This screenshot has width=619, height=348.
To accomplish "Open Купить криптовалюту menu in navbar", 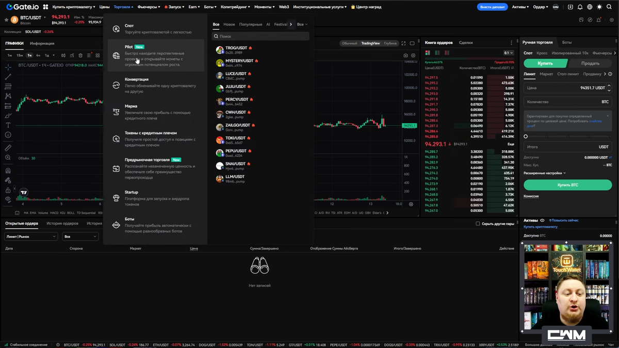I will 74,7.
